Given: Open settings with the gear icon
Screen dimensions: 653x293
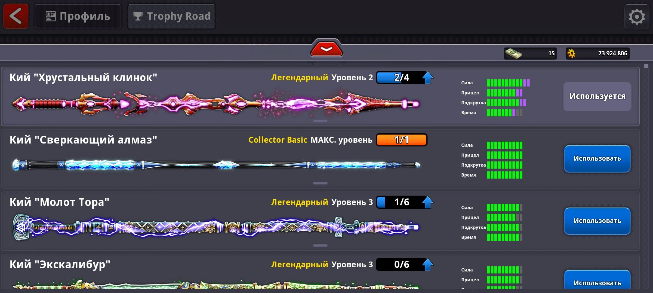Looking at the screenshot, I should [637, 17].
